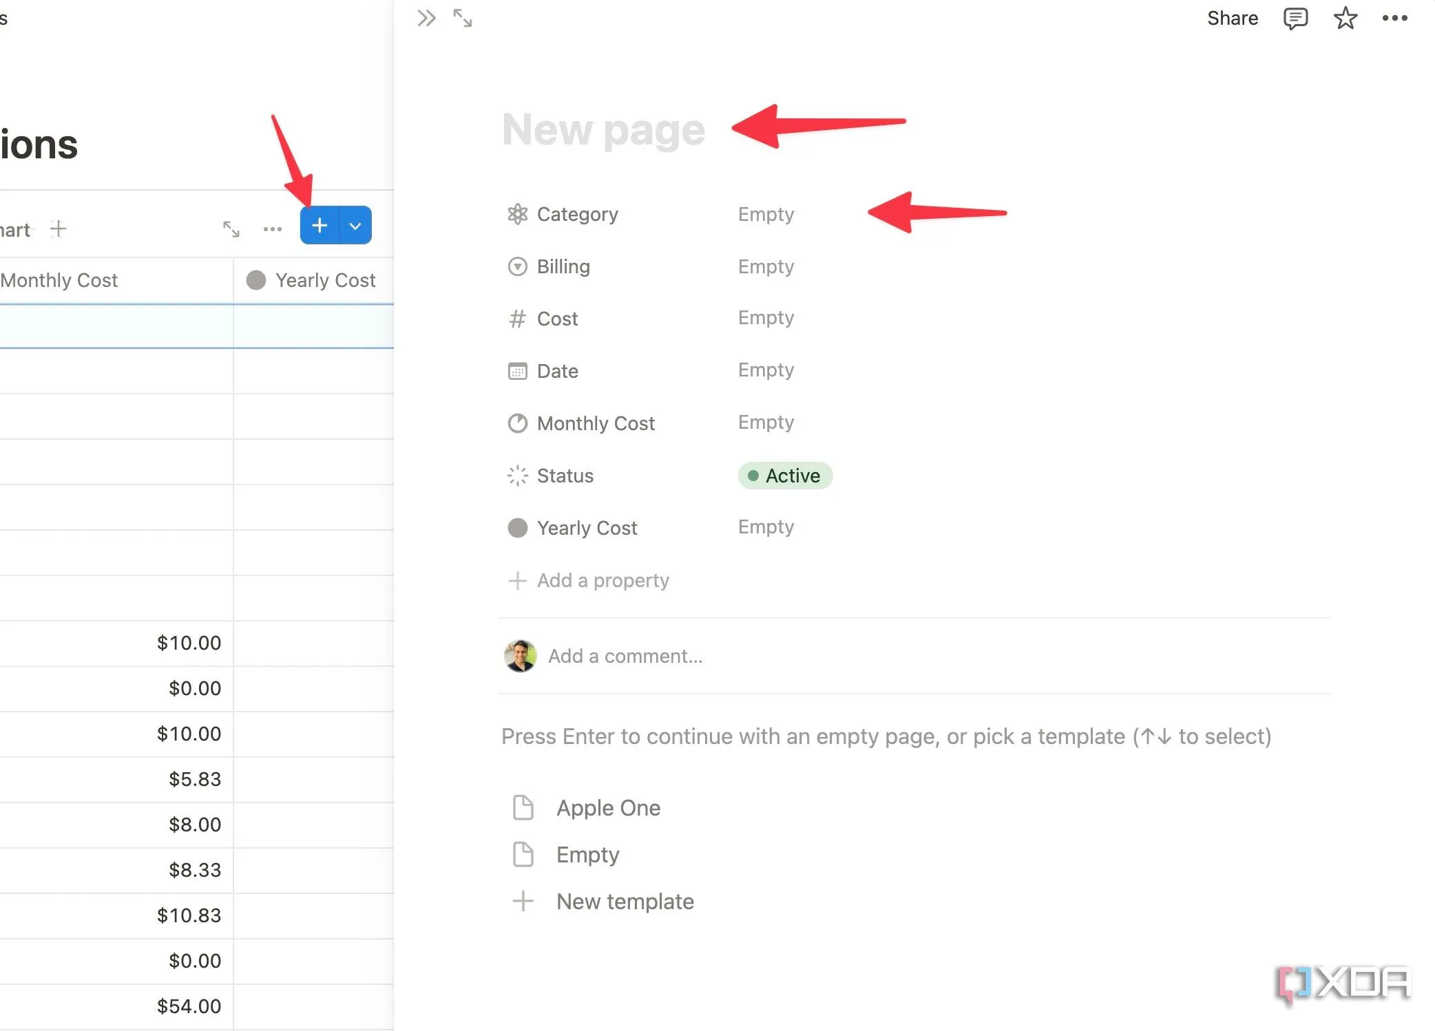Open page in full page view
Screen dimensions: 1435x1031
pyautogui.click(x=463, y=18)
